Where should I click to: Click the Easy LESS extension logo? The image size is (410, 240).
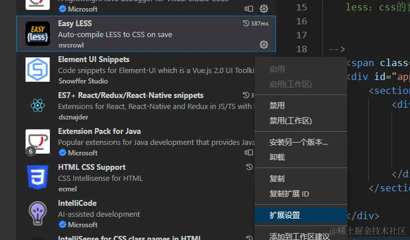[38, 34]
